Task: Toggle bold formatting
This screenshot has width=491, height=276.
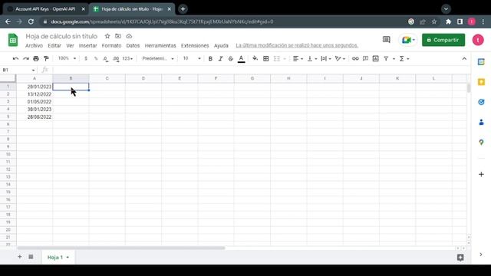Action: pyautogui.click(x=210, y=58)
